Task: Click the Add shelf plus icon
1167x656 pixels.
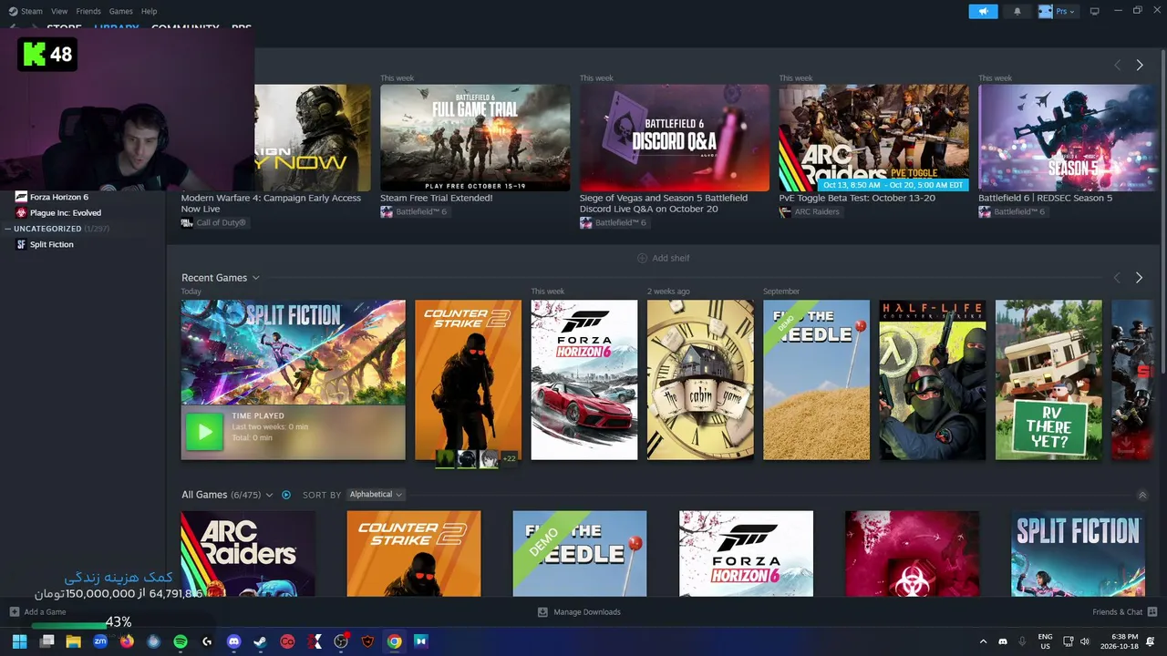Action: pos(642,258)
